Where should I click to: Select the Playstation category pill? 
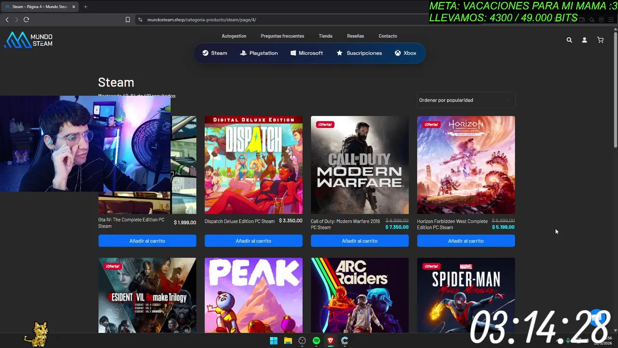coord(259,53)
